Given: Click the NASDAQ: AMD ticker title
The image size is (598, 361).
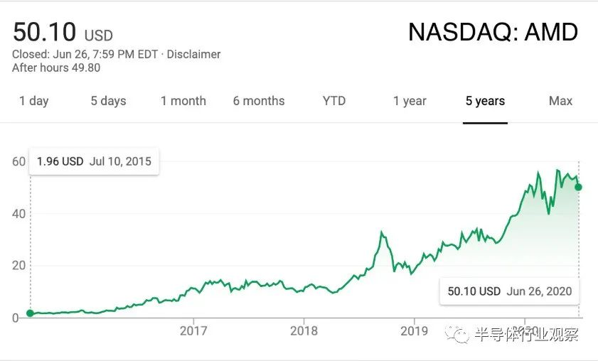Looking at the screenshot, I should (493, 32).
